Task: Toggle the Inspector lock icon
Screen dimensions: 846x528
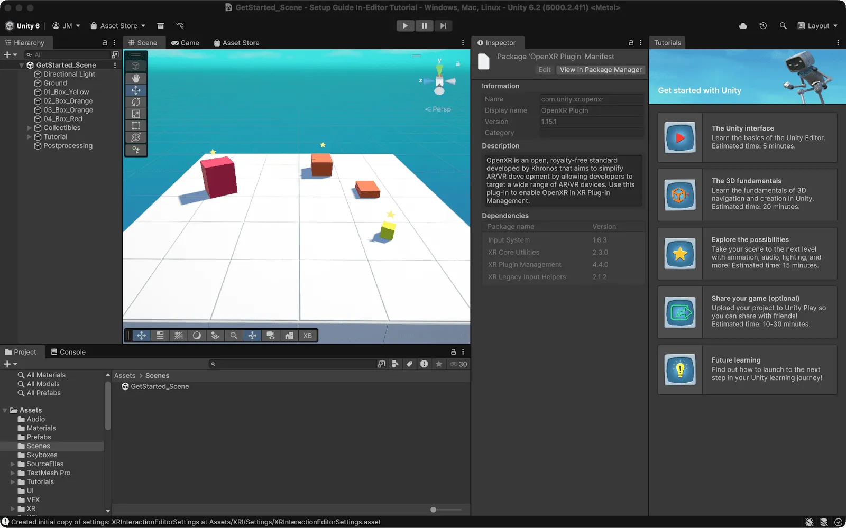Action: click(x=630, y=42)
